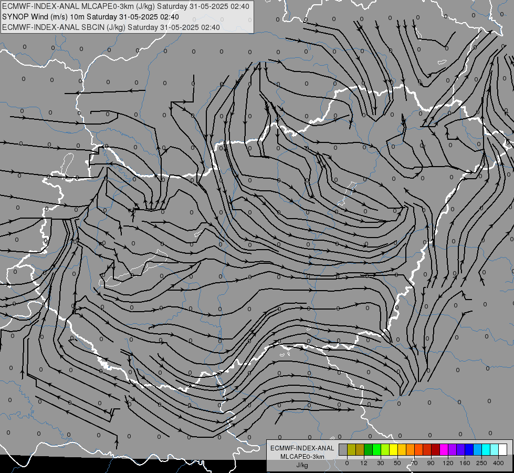Viewport: 514px width, 473px height.
Task: Click the 30 value on legend scale
Action: click(x=381, y=463)
